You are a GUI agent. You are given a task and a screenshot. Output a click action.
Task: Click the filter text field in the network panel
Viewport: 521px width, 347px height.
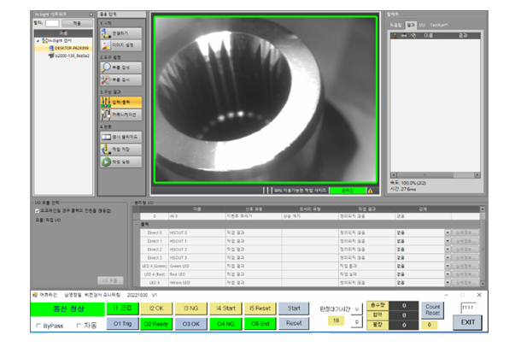[x=52, y=23]
